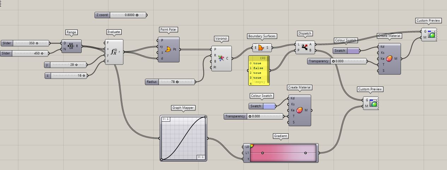Click the Boundary Surfaces component icon

pyautogui.click(x=261, y=48)
